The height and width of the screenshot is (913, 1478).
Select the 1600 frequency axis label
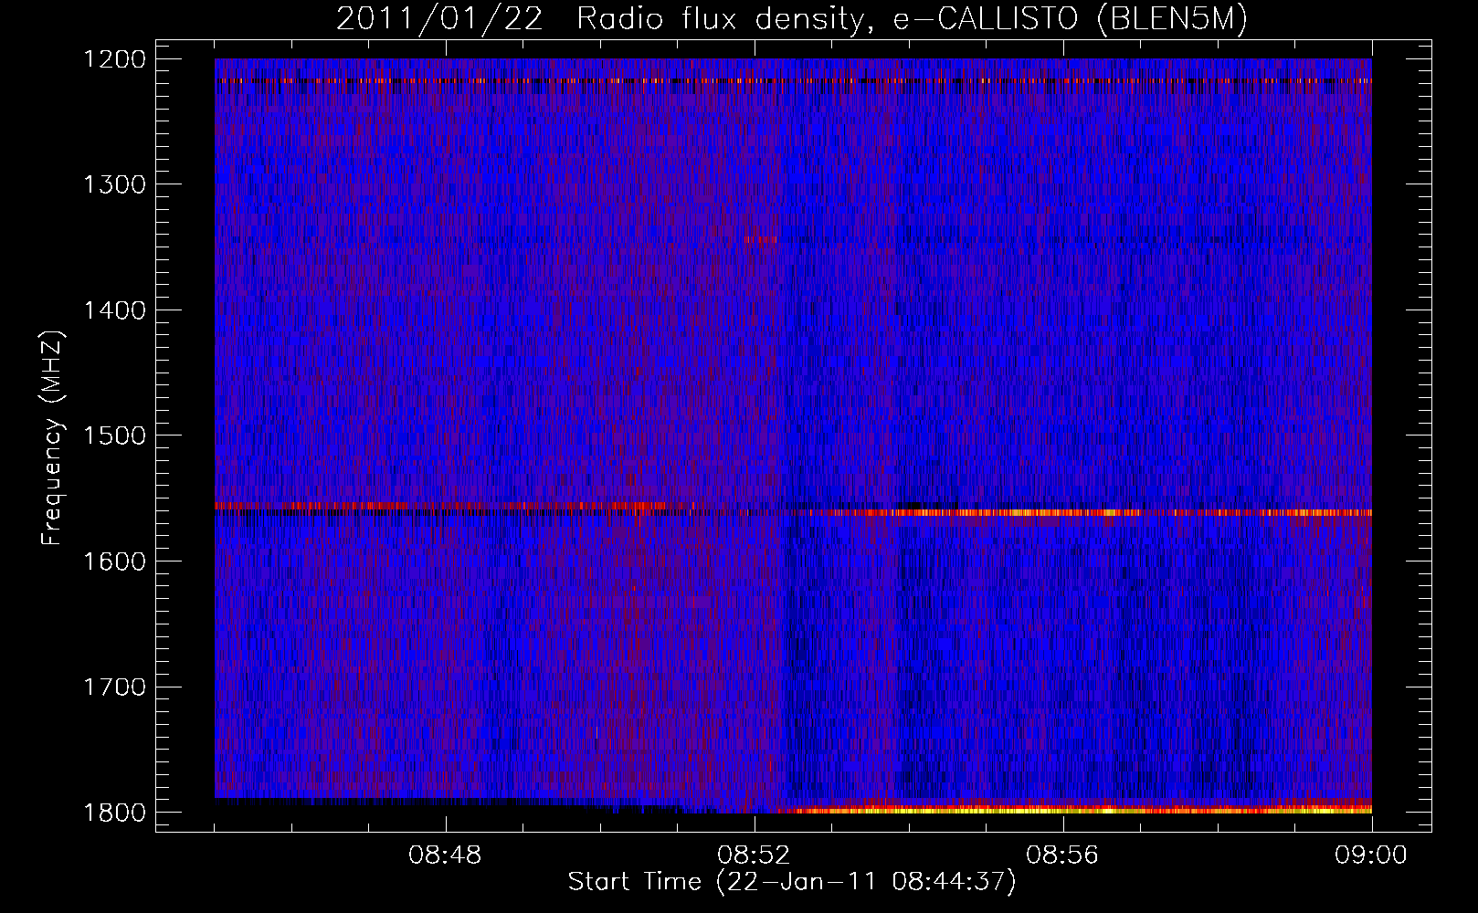[x=114, y=561]
